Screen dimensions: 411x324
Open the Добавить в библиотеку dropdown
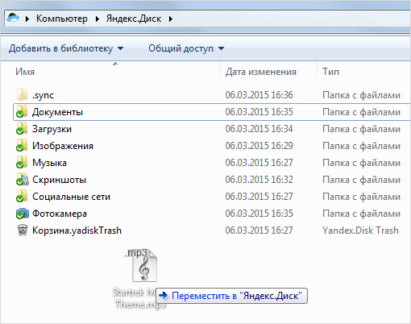[x=66, y=48]
